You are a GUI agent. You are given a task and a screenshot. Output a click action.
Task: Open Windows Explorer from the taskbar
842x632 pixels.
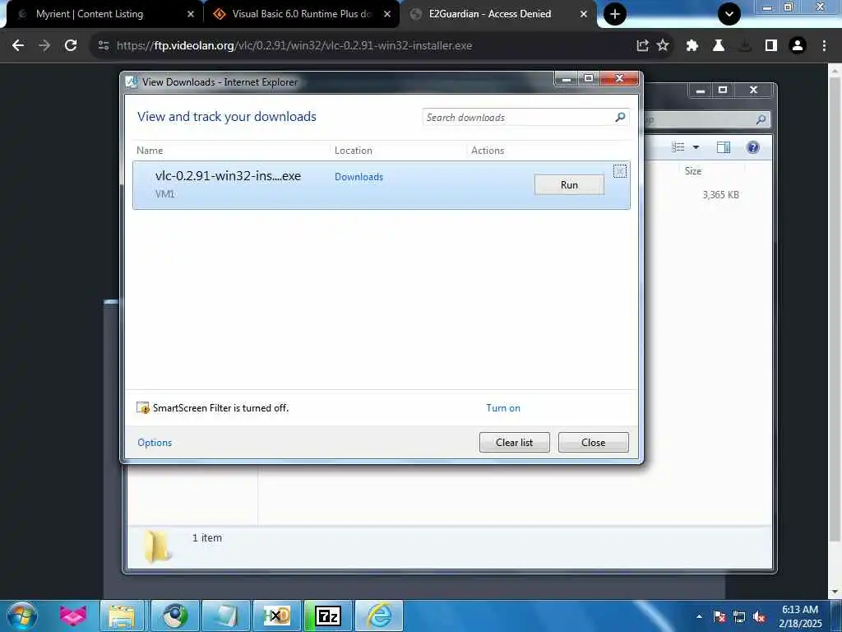tap(122, 616)
